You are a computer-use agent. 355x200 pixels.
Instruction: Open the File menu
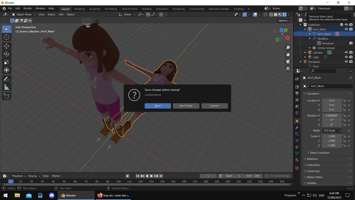[x=10, y=9]
